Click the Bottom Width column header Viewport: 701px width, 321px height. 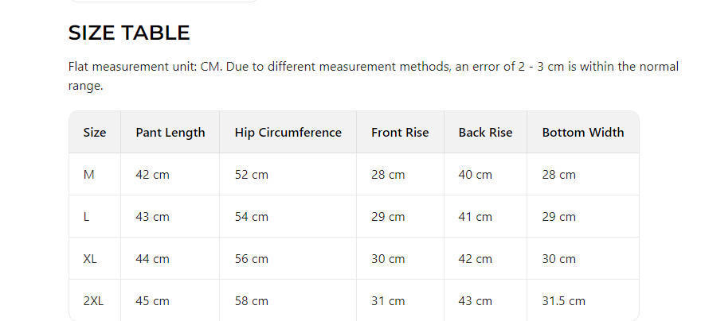pos(583,133)
